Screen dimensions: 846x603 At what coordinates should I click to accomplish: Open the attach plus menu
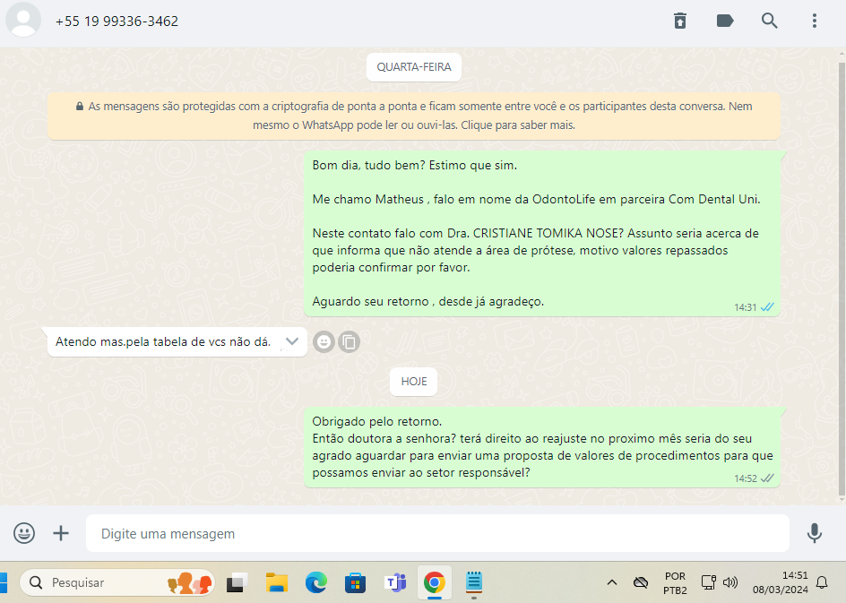coord(61,533)
